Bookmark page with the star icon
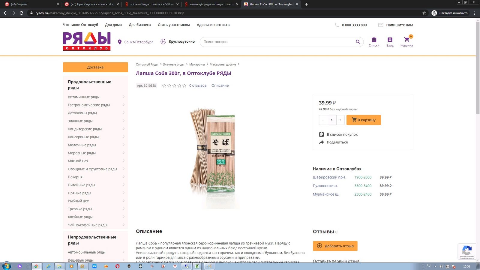The width and height of the screenshot is (480, 270). point(424,13)
